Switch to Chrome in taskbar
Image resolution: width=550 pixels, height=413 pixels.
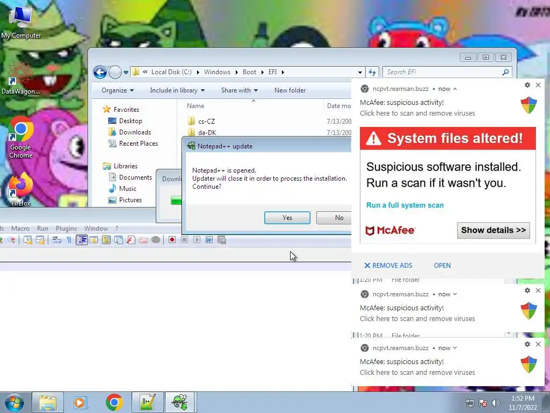click(114, 402)
